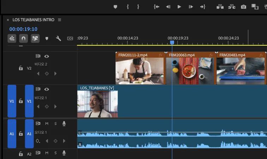Toggle Closed Captions CC button
Viewport: 267px width, 159px height.
tap(70, 38)
